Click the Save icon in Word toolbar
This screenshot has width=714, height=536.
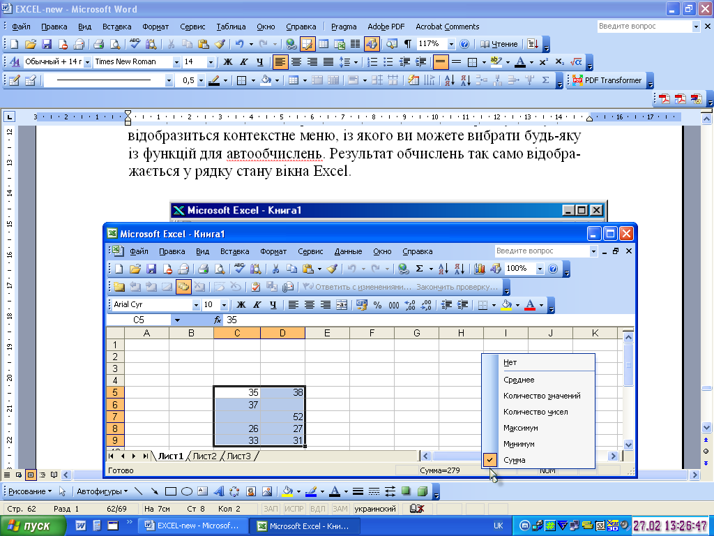(47, 44)
